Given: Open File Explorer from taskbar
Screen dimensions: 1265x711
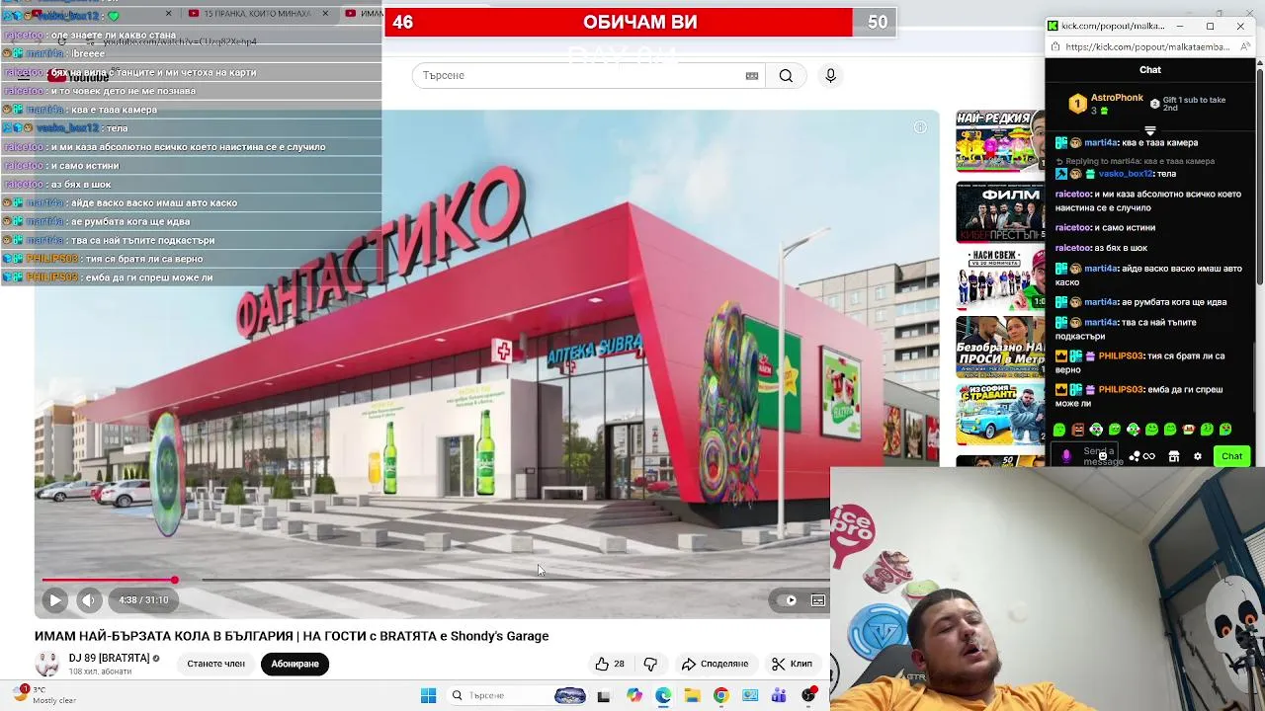Looking at the screenshot, I should pos(692,695).
